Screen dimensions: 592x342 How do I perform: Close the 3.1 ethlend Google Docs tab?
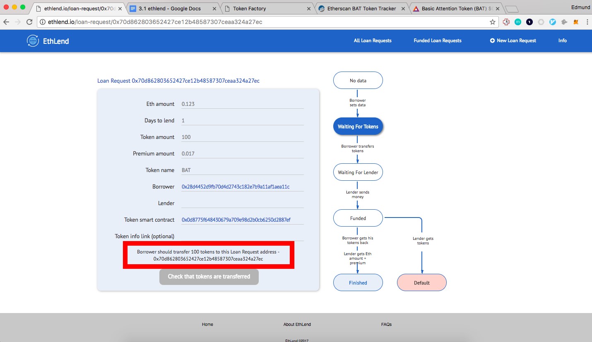pyautogui.click(x=214, y=8)
